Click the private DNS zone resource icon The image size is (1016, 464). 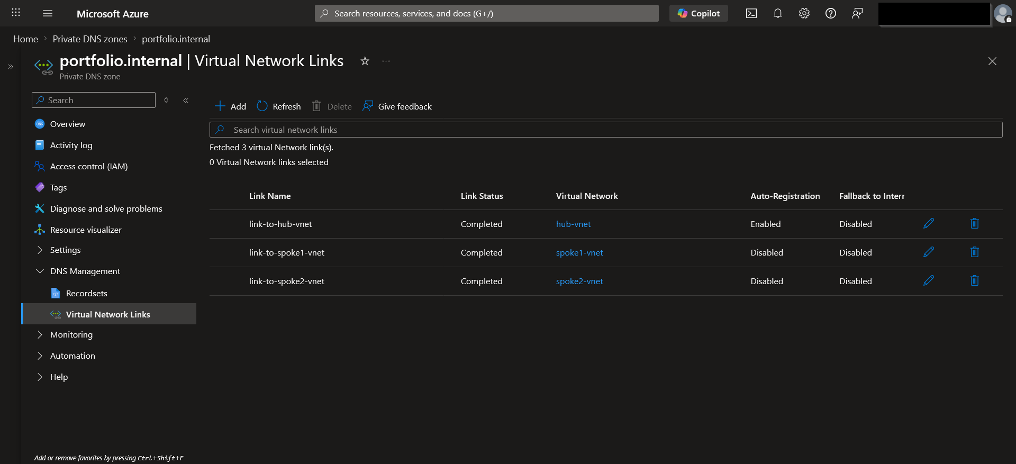(x=44, y=67)
